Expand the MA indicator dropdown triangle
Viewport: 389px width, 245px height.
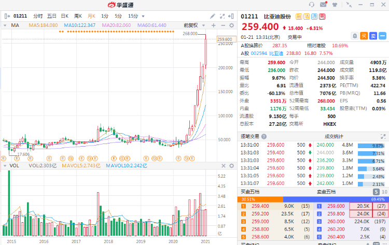[5, 25]
